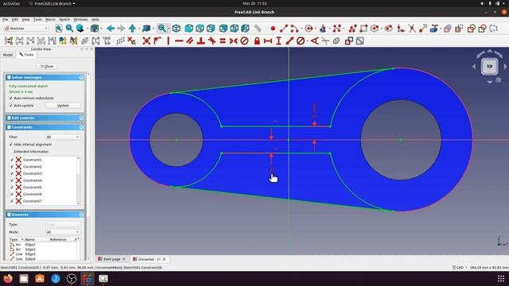Switch to the Model tab
Image resolution: width=509 pixels, height=286 pixels.
tap(8, 55)
